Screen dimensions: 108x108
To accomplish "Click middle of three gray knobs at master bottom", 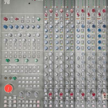I will pos(28,94).
